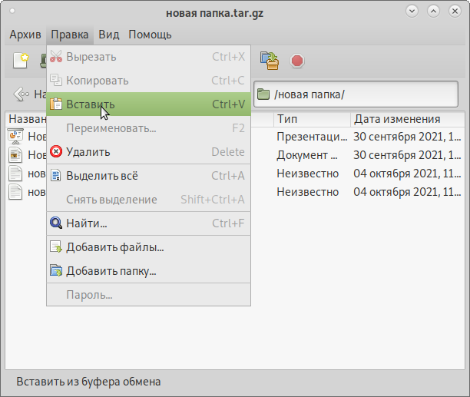Click the add folder toolbar icon beside stop

pyautogui.click(x=270, y=61)
